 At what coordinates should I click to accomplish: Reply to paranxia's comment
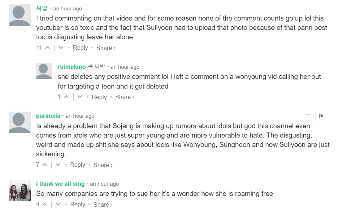click(x=78, y=165)
